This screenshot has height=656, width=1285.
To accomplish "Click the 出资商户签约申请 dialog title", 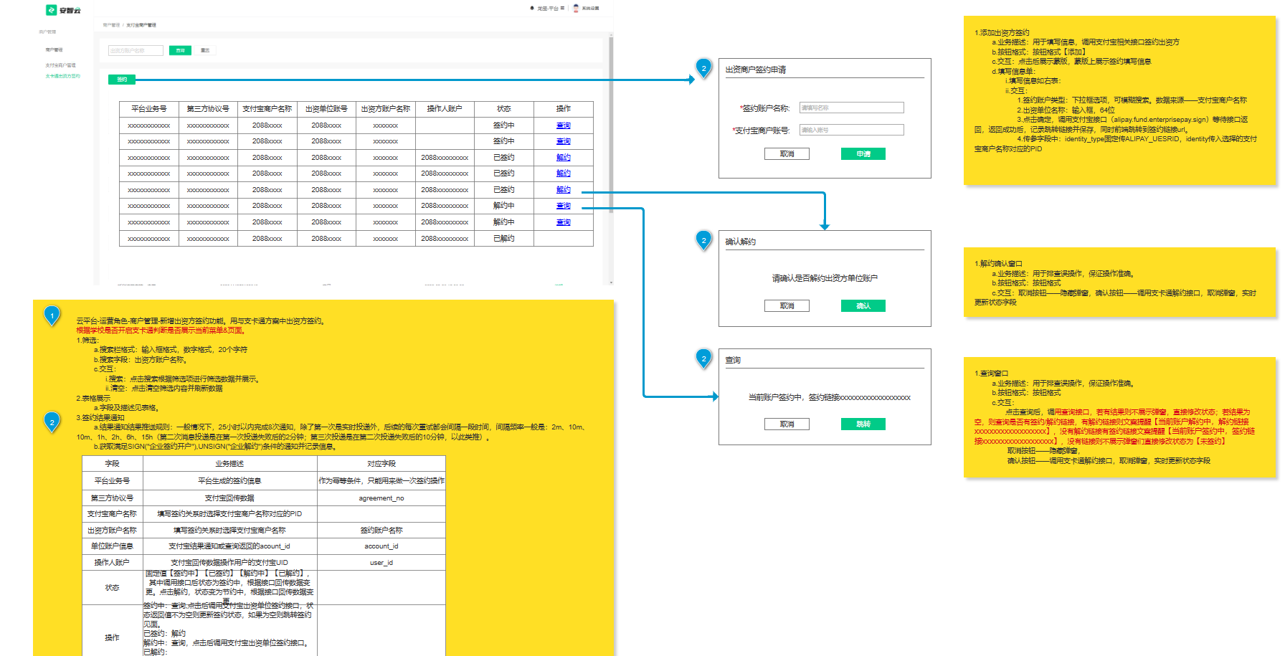I will [x=756, y=70].
